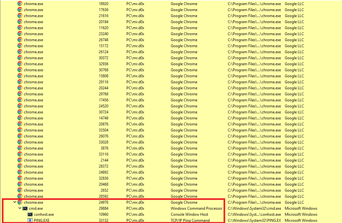The image size is (342, 223).
Task: Click 'PC\mr.d0x' user in row 24976
Action: point(135,202)
